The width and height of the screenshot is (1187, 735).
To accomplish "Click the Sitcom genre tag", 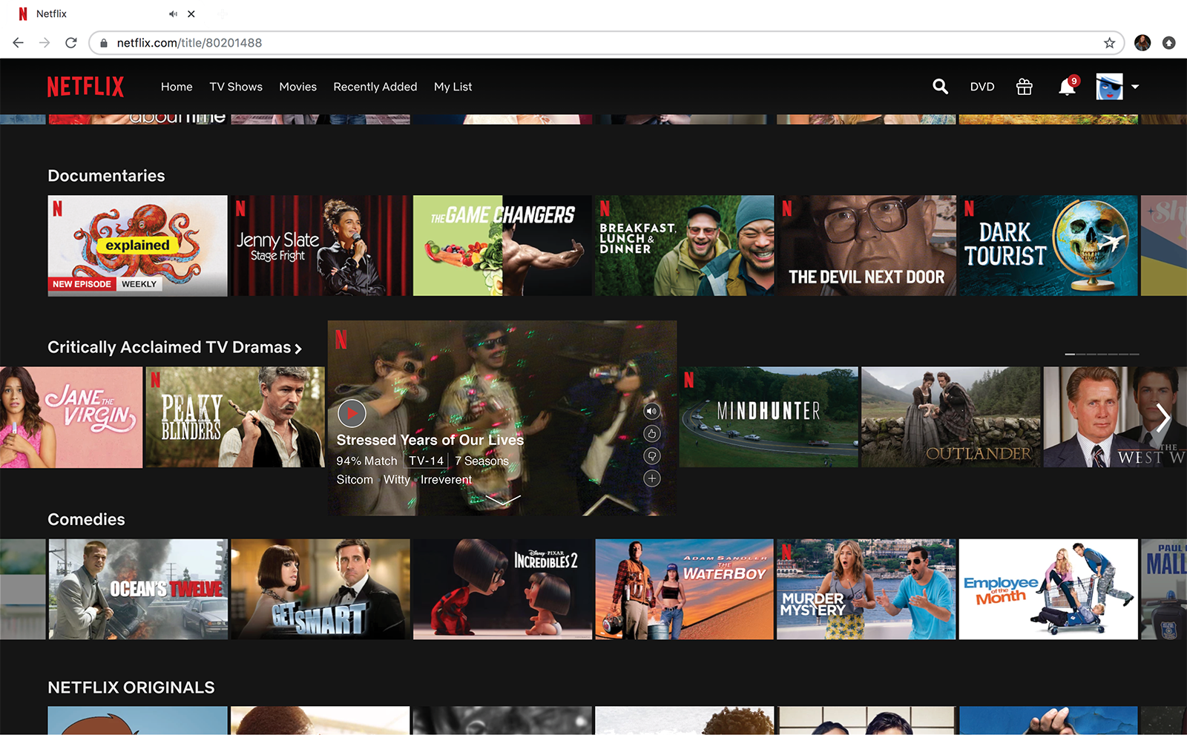I will (355, 480).
